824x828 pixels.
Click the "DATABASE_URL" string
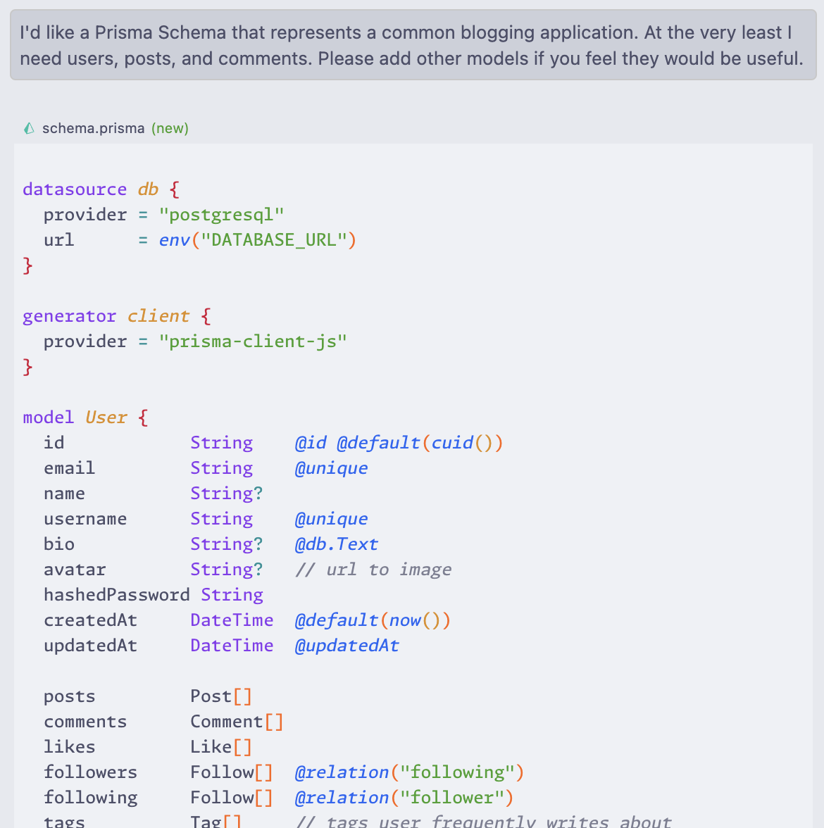274,240
